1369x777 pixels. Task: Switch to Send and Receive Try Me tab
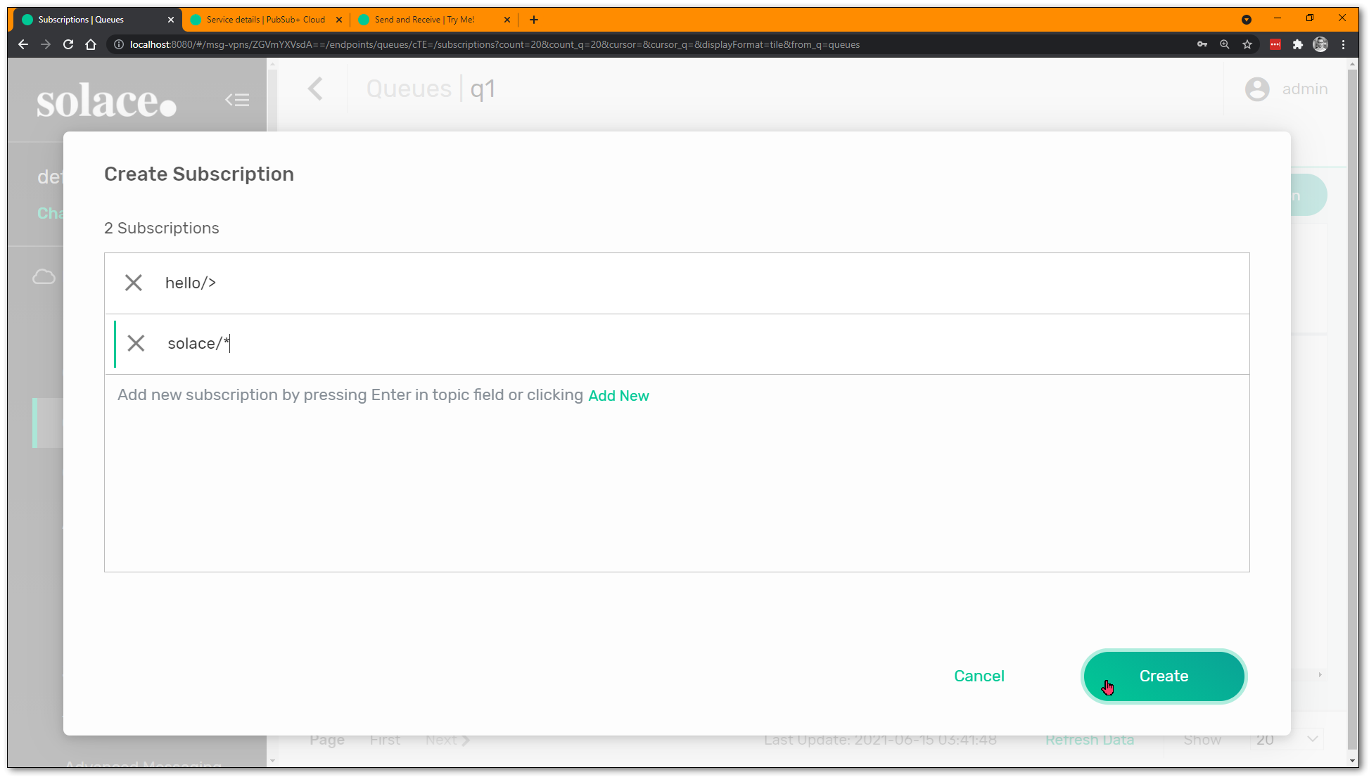[x=424, y=20]
